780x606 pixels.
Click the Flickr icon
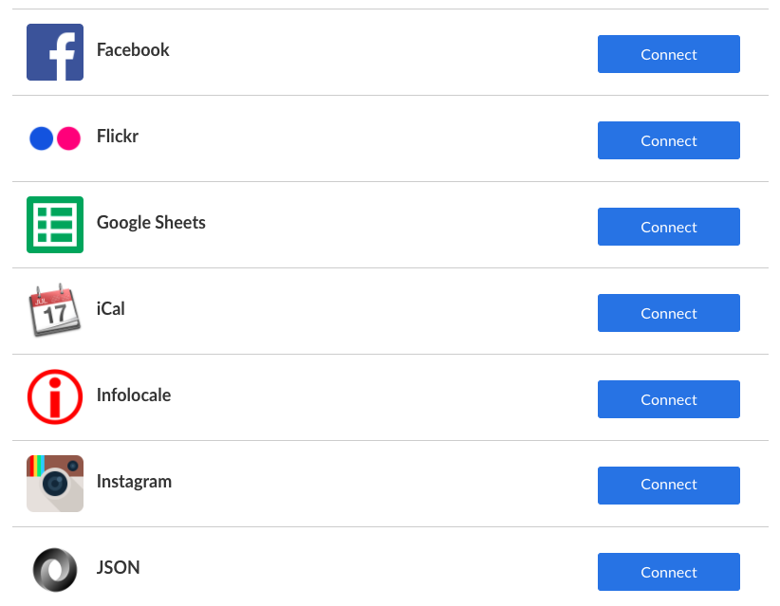click(54, 138)
